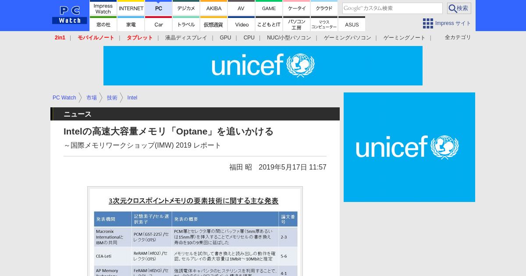
Task: Open the マウスコンピューター tab
Action: click(324, 24)
